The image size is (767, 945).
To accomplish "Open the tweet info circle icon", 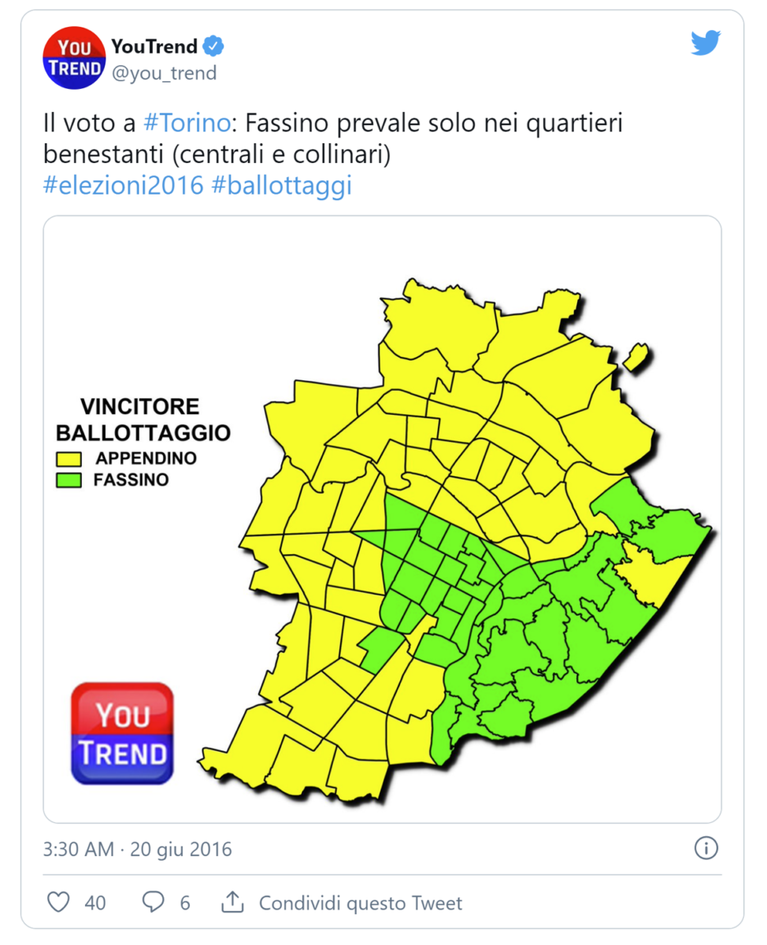I will [706, 848].
